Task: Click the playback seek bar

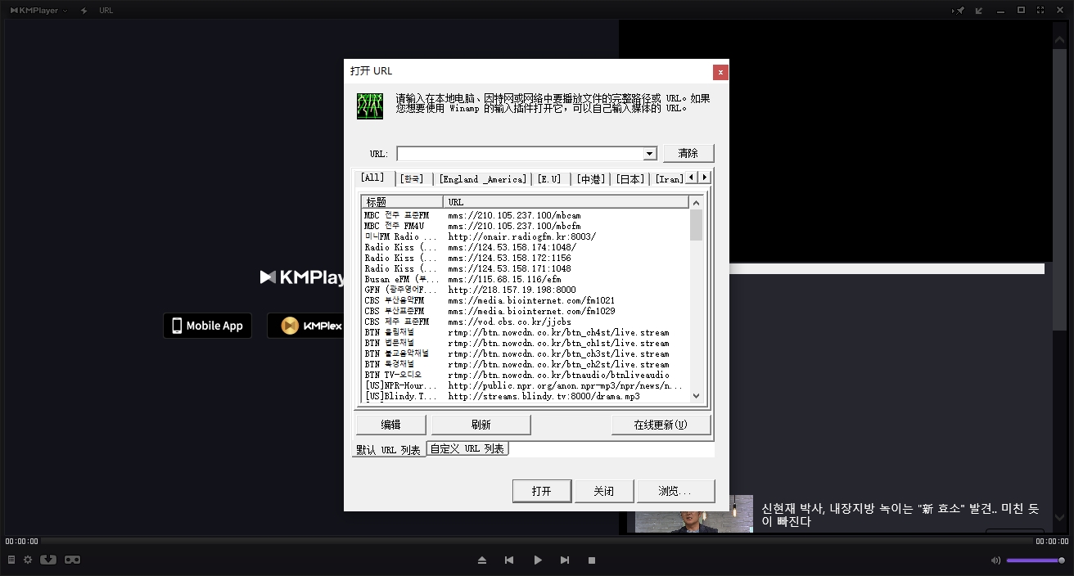Action: coord(535,541)
